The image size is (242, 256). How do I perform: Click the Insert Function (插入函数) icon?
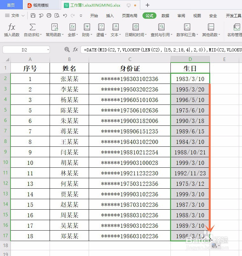click(12, 30)
